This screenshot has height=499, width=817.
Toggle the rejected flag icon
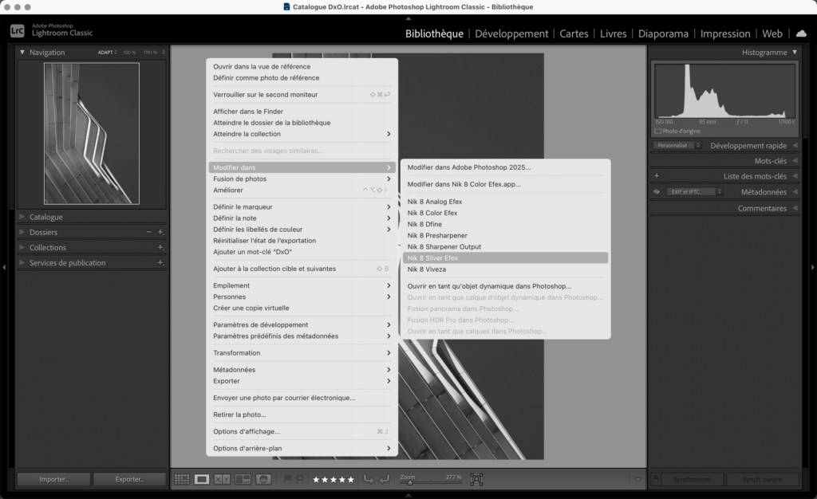(300, 479)
